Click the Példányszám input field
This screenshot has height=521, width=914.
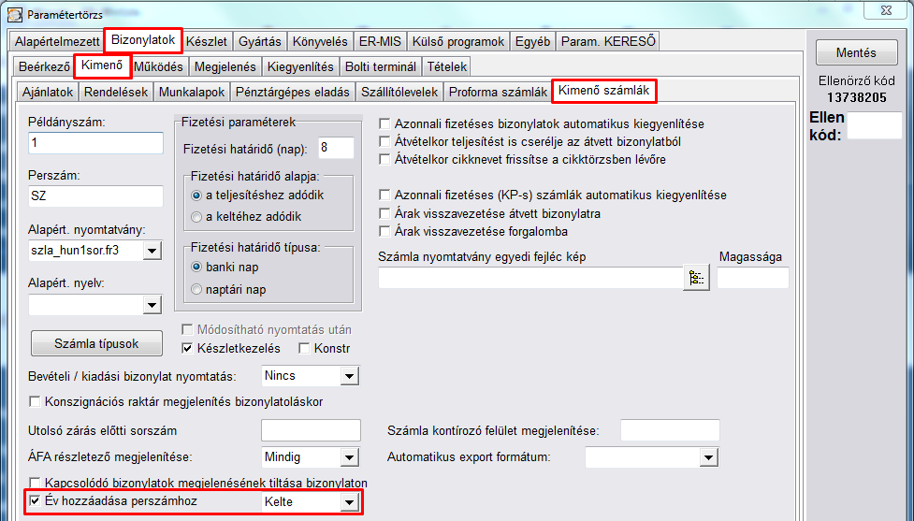tap(95, 143)
